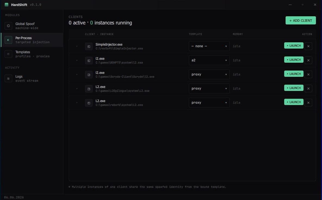Image resolution: width=322 pixels, height=200 pixels.
Task: Open the Templates module
Action: (x=32, y=54)
